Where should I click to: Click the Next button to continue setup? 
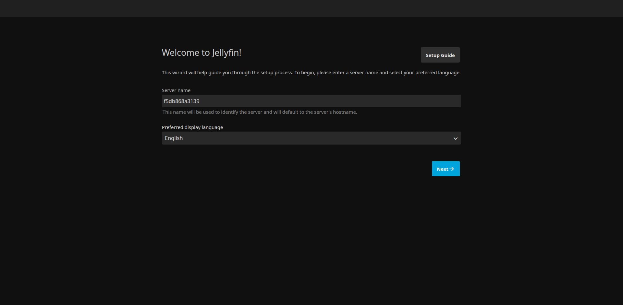(446, 169)
